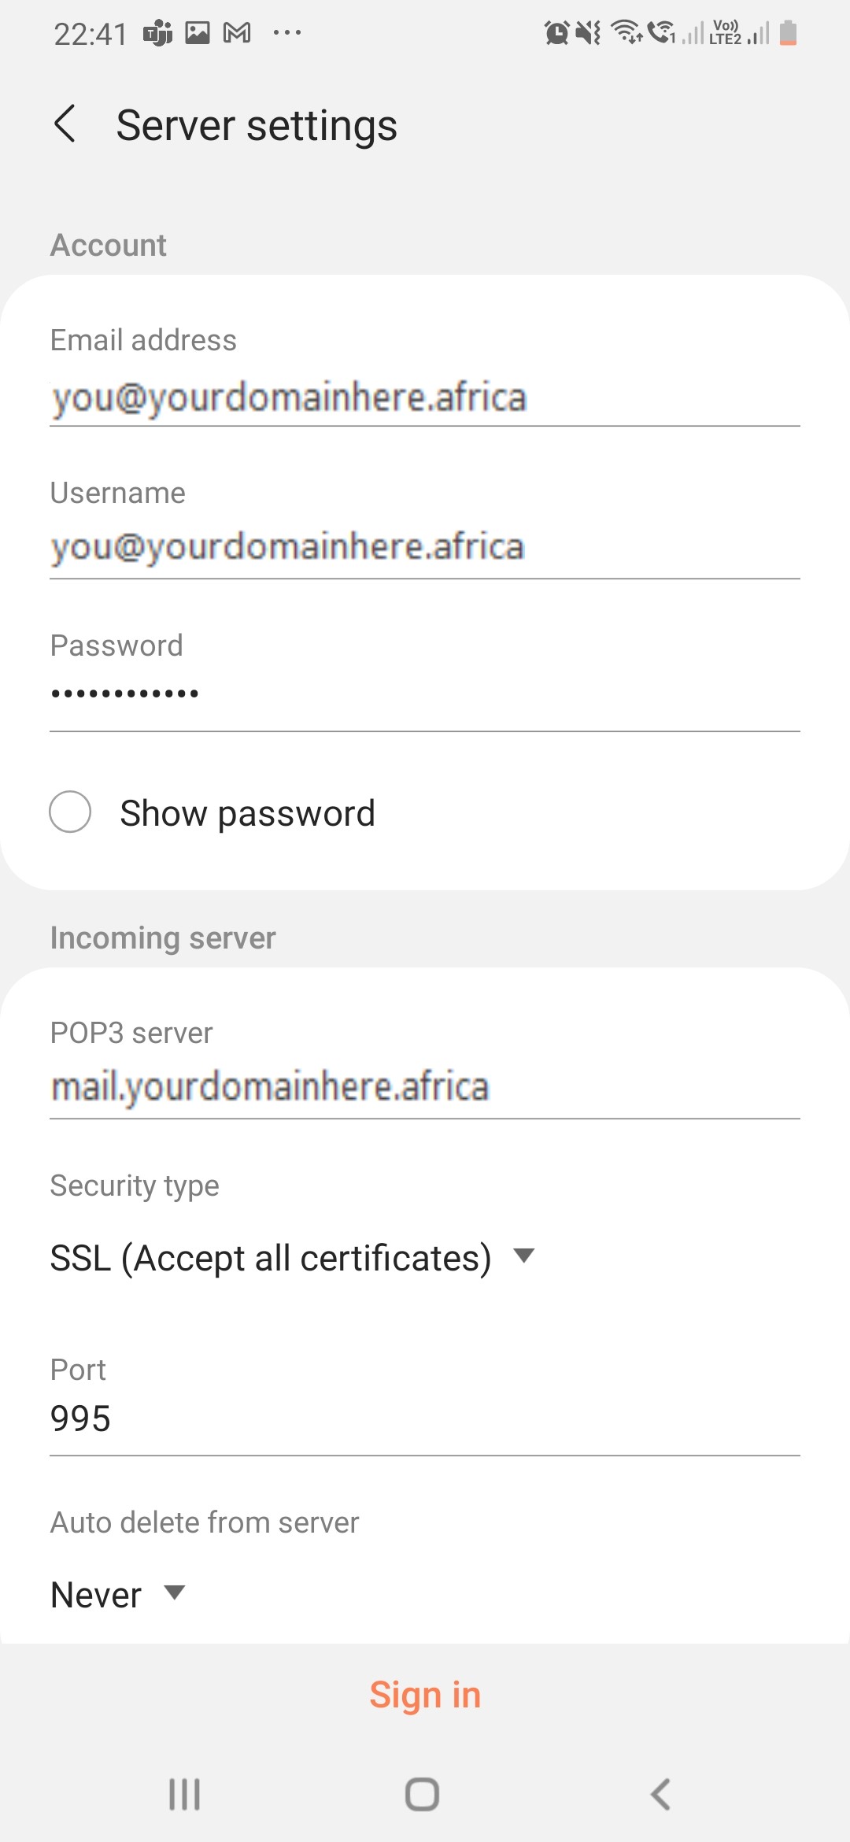
Task: Tap the Wi-Fi status icon
Action: coord(627,33)
